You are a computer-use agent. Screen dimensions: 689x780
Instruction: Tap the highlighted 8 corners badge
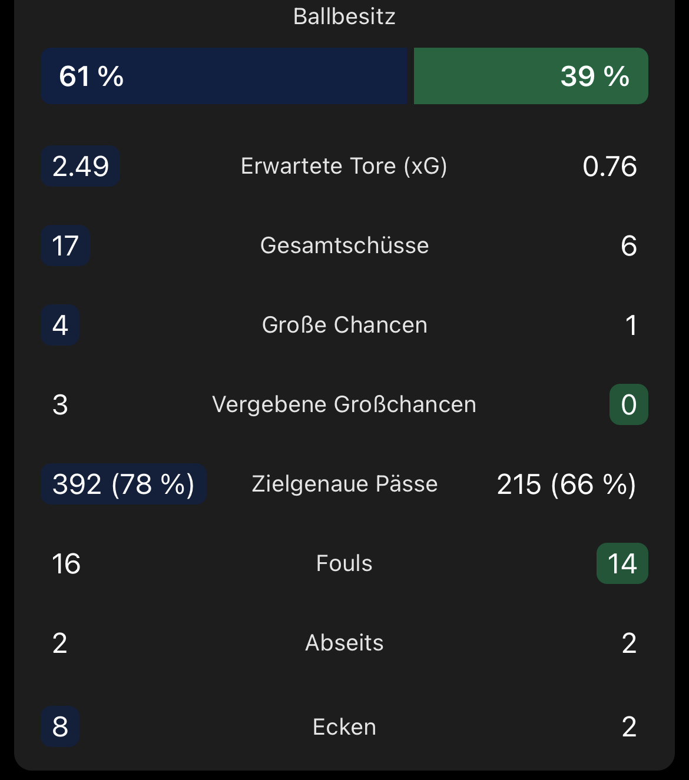(60, 726)
